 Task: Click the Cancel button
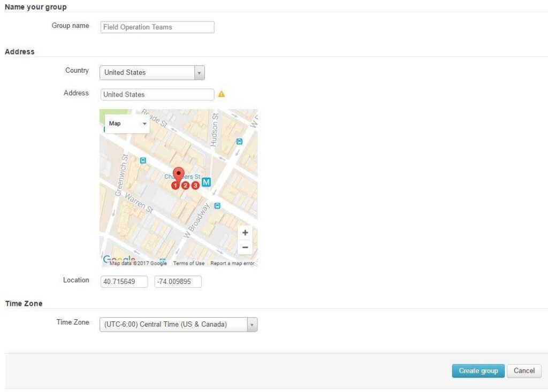pos(524,371)
